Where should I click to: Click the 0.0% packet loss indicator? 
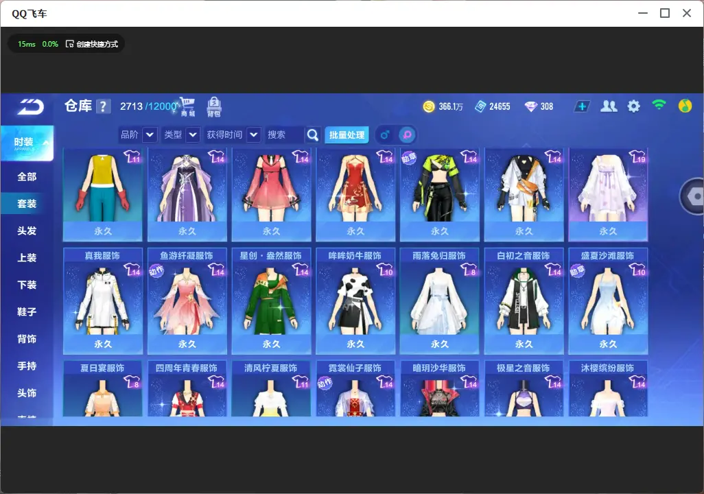[50, 44]
